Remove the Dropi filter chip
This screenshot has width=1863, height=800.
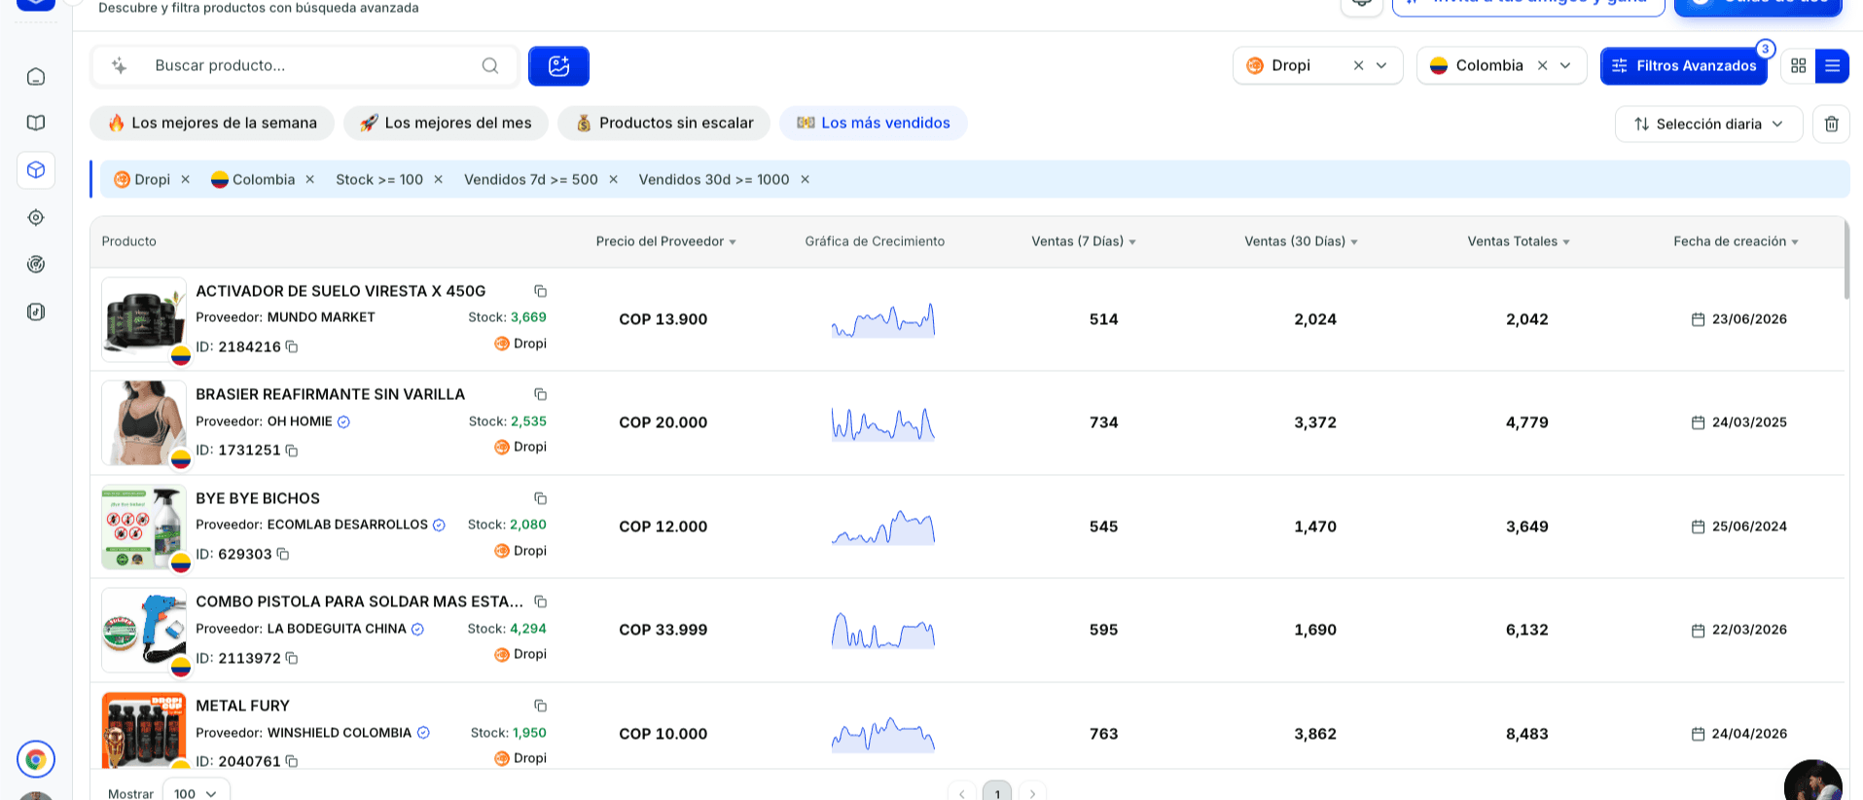(186, 179)
